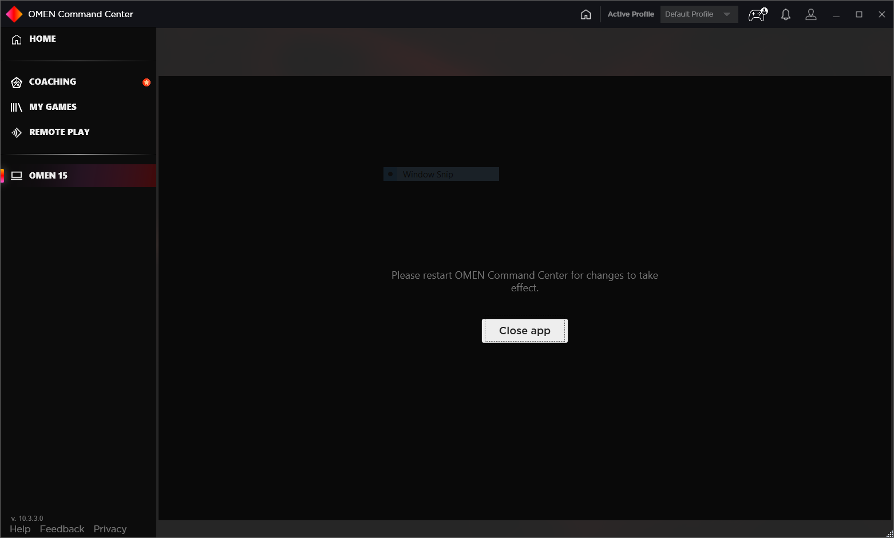Click the laptop icon next to OMEN 15

(x=17, y=175)
